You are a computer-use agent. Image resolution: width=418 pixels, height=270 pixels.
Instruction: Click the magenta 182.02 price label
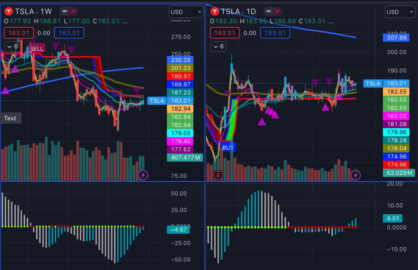click(x=396, y=116)
